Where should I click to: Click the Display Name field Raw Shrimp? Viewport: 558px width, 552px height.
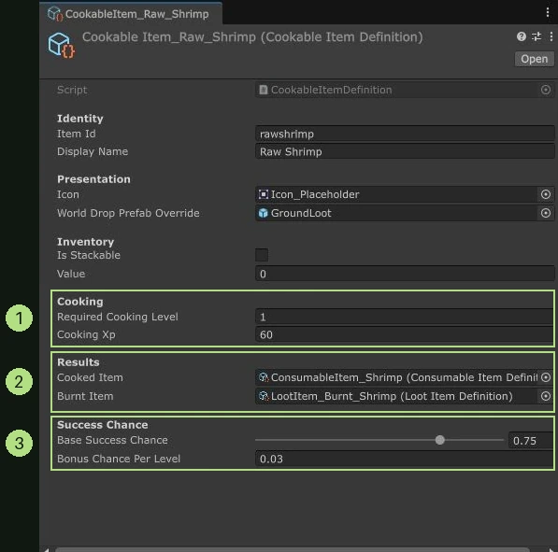point(405,152)
